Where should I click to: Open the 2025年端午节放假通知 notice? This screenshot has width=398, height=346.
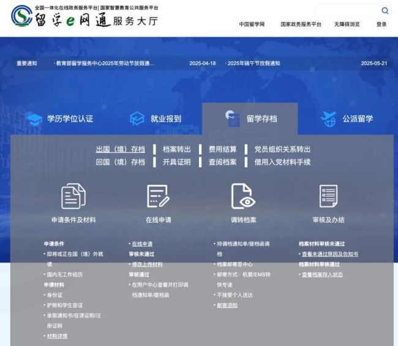pos(253,63)
